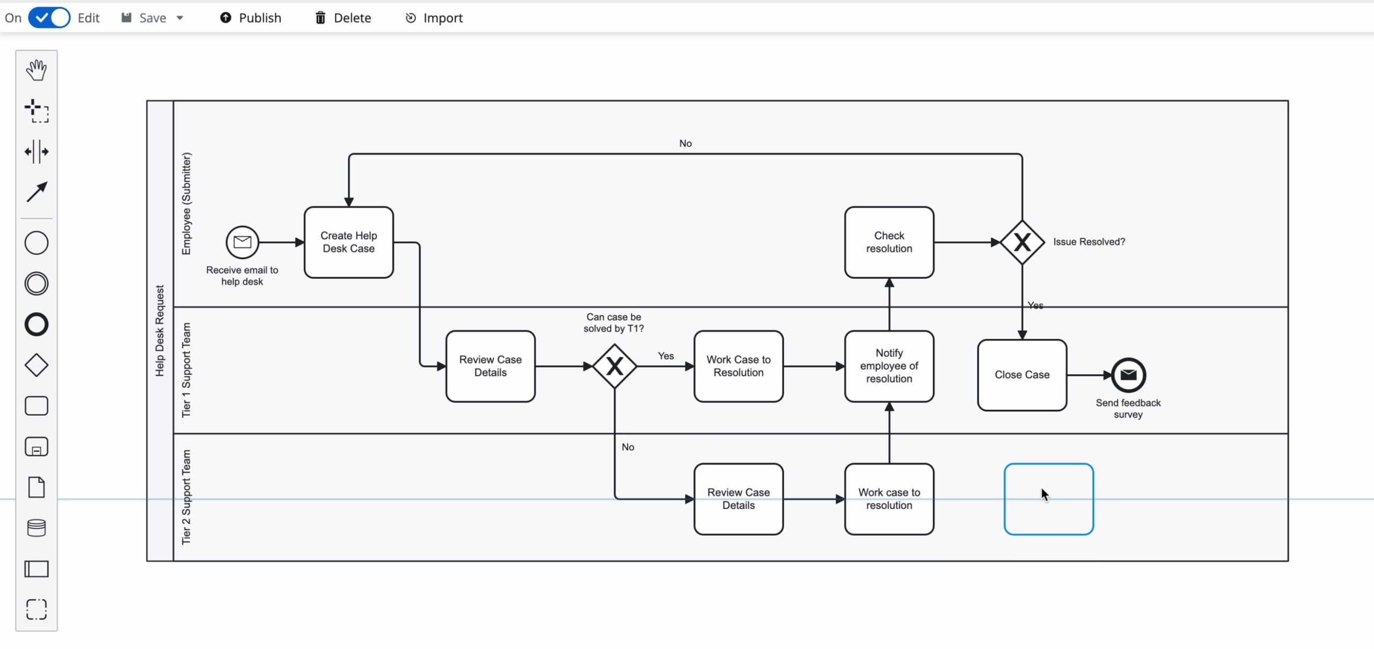The width and height of the screenshot is (1374, 649).
Task: Click the empty blue-outlined new task
Action: coord(1049,499)
